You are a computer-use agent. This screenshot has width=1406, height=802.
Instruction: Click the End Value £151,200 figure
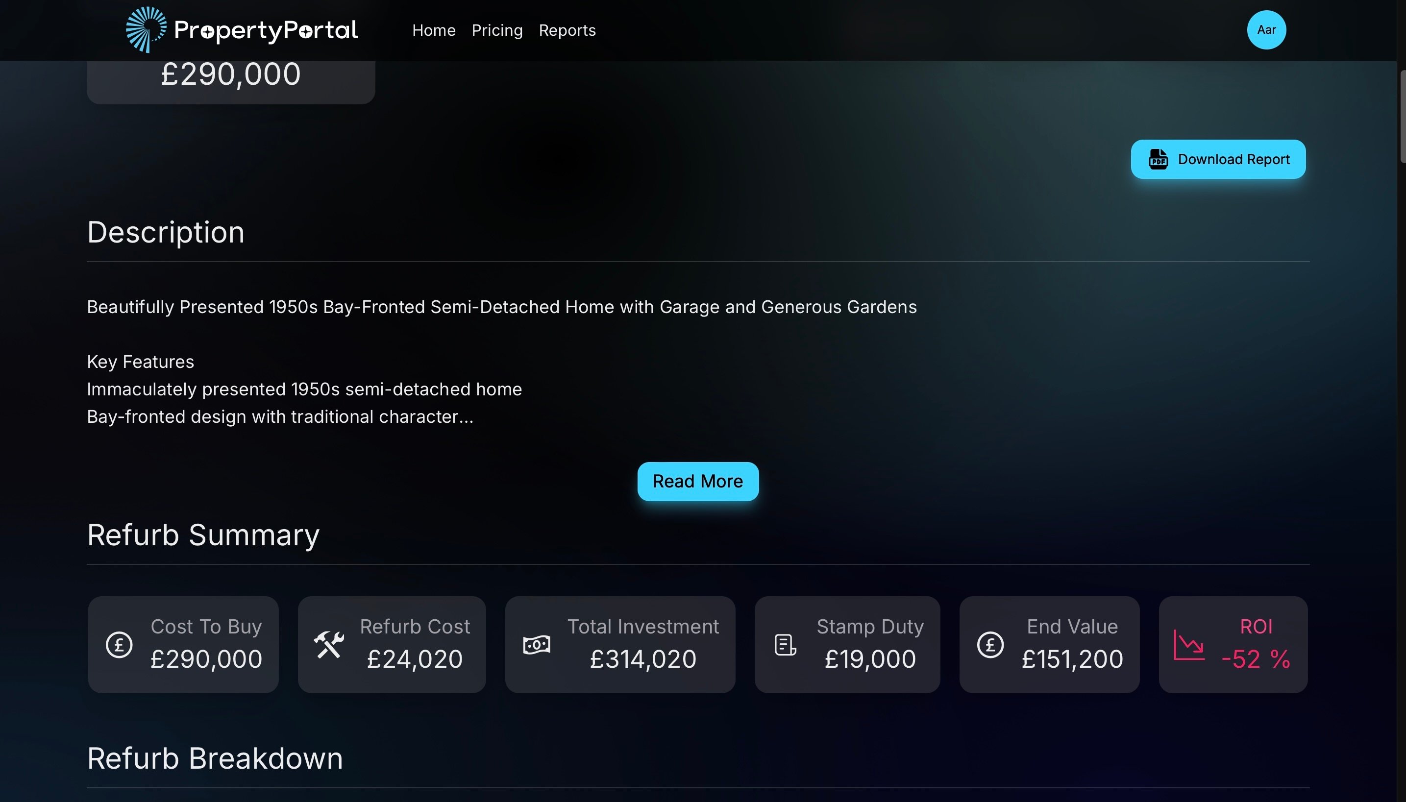[1072, 659]
